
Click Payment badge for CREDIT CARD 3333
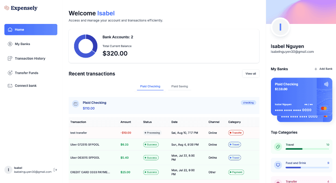tap(236, 172)
